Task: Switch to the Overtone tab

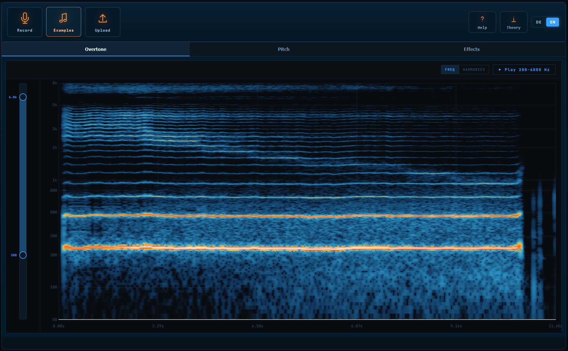Action: coord(96,49)
